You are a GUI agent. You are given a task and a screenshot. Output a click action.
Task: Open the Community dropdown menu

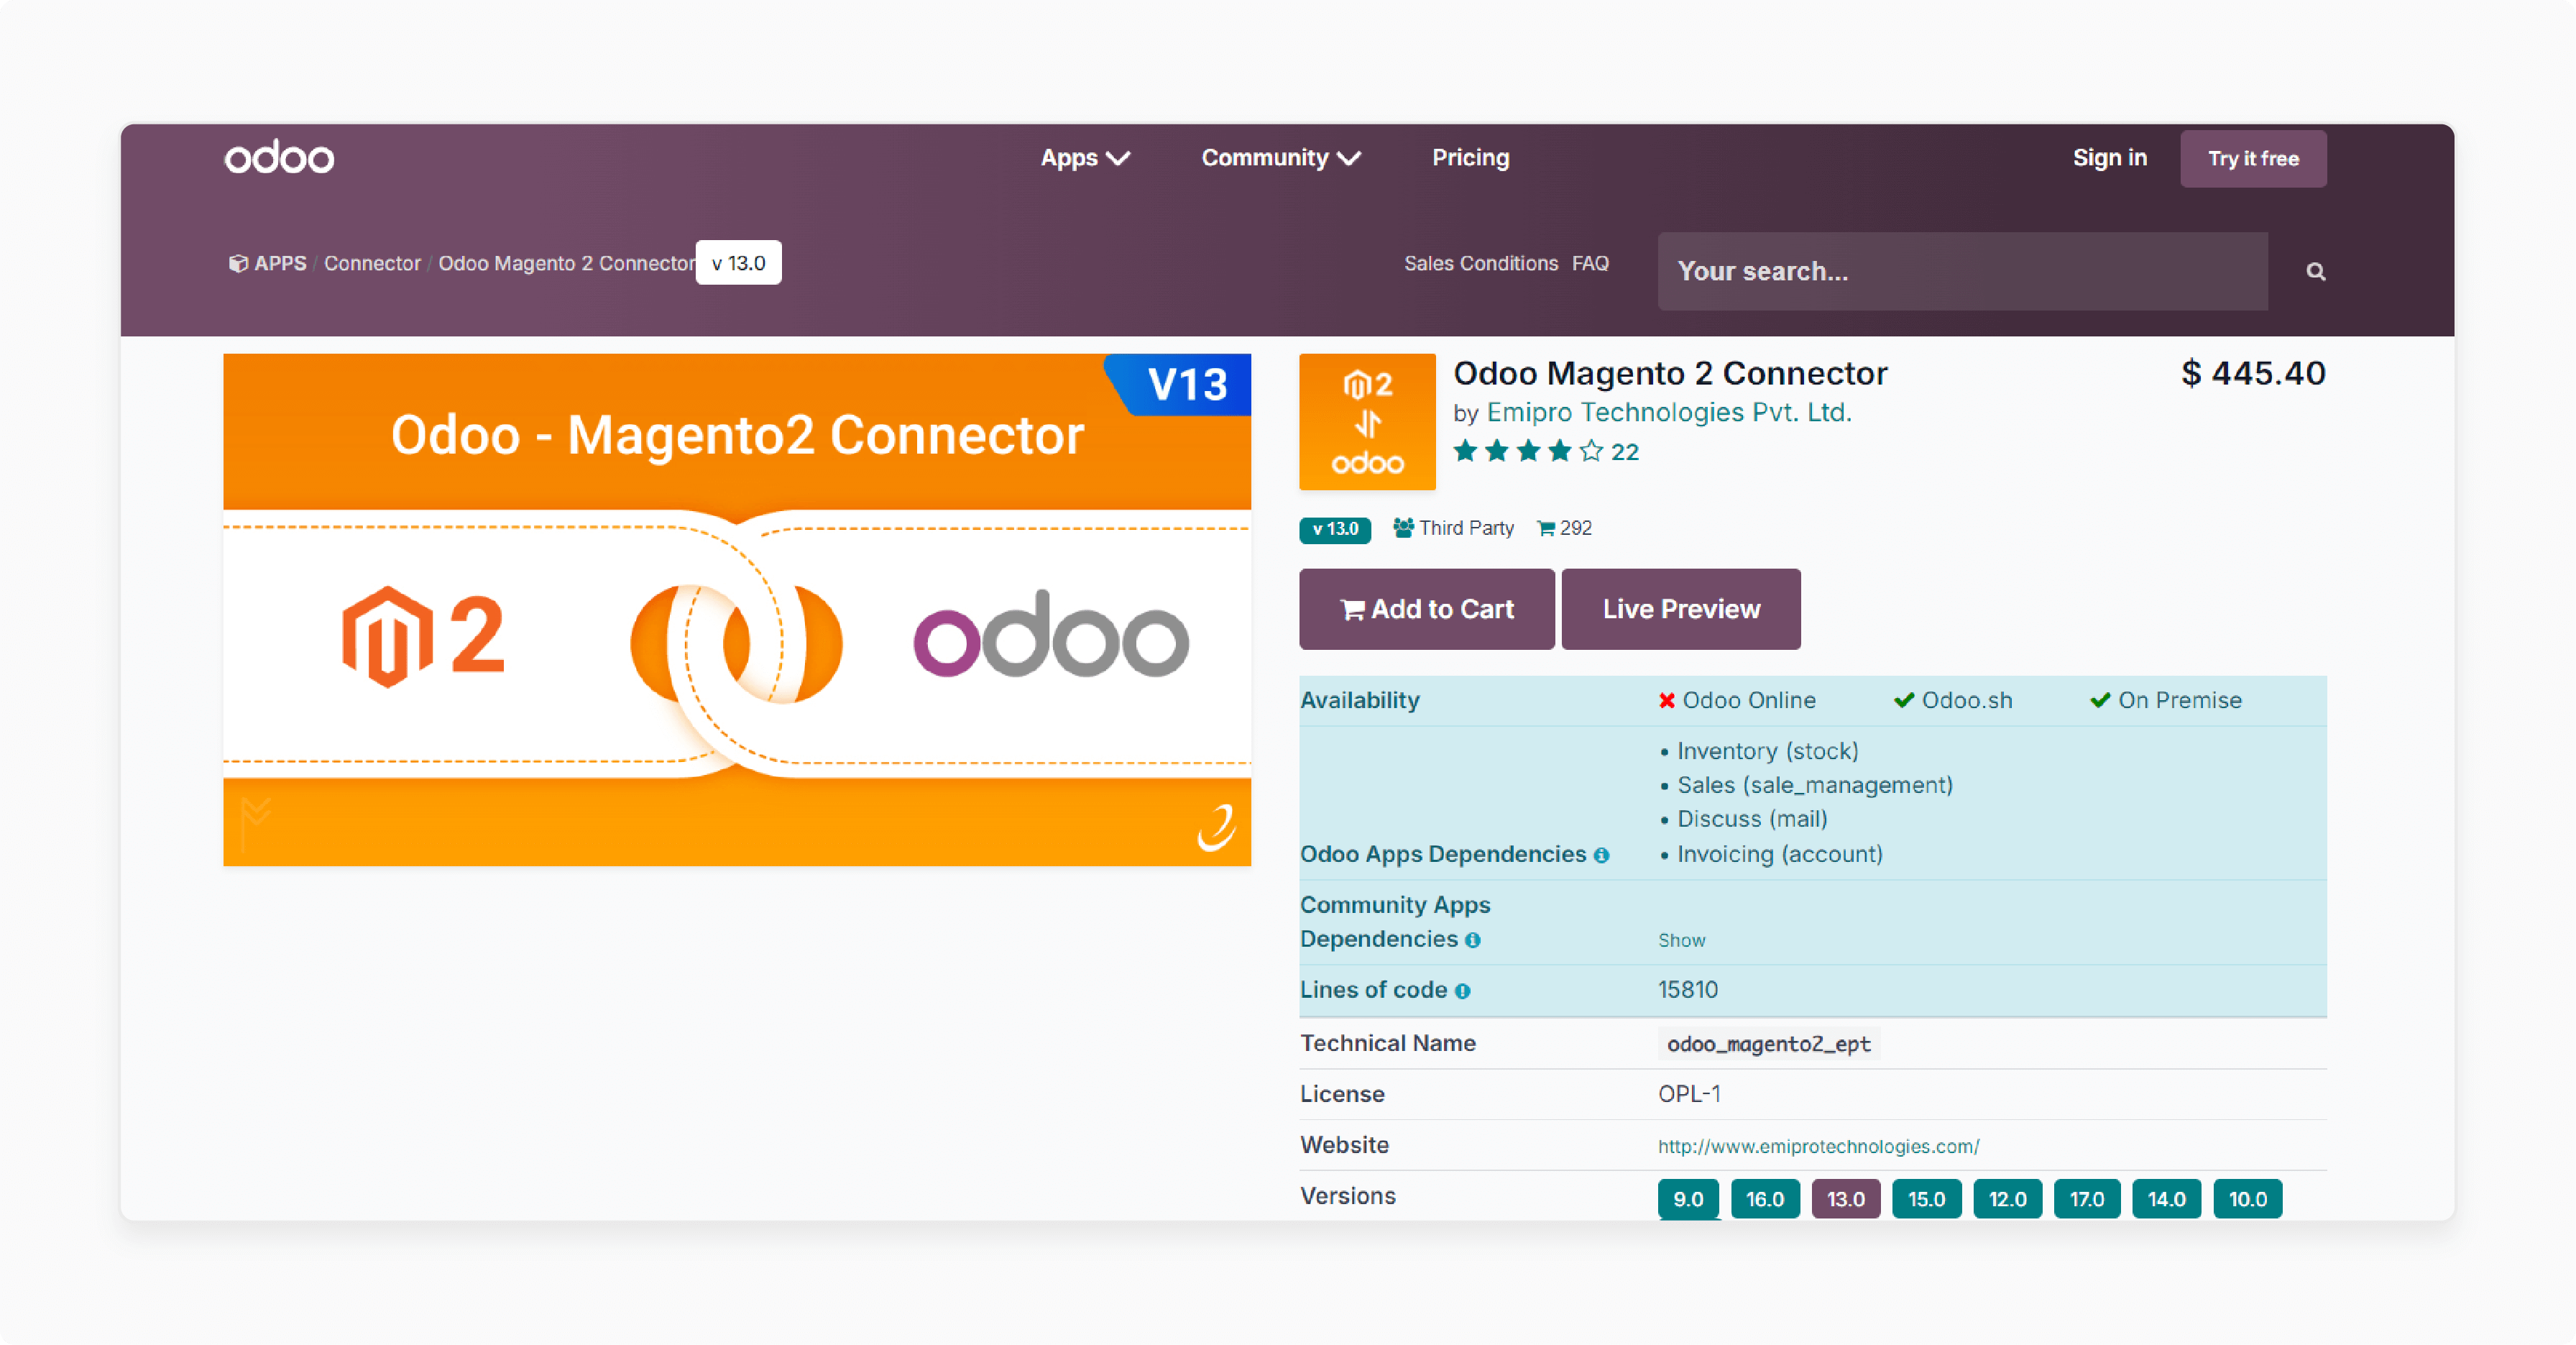pyautogui.click(x=1281, y=157)
